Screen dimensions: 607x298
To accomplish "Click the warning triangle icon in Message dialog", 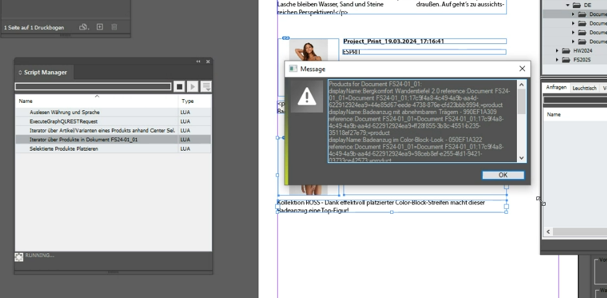I will [x=306, y=96].
